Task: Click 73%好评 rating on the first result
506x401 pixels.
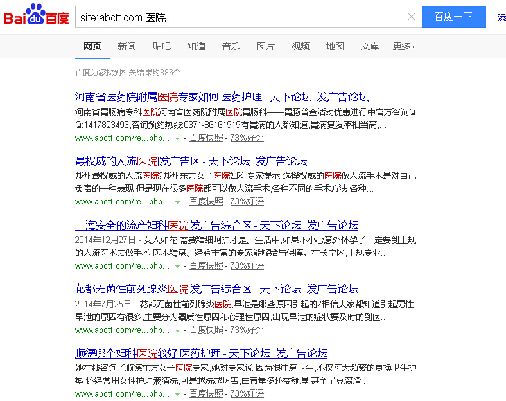Action: (247, 138)
